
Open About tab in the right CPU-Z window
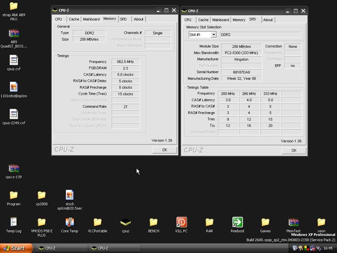coord(268,20)
